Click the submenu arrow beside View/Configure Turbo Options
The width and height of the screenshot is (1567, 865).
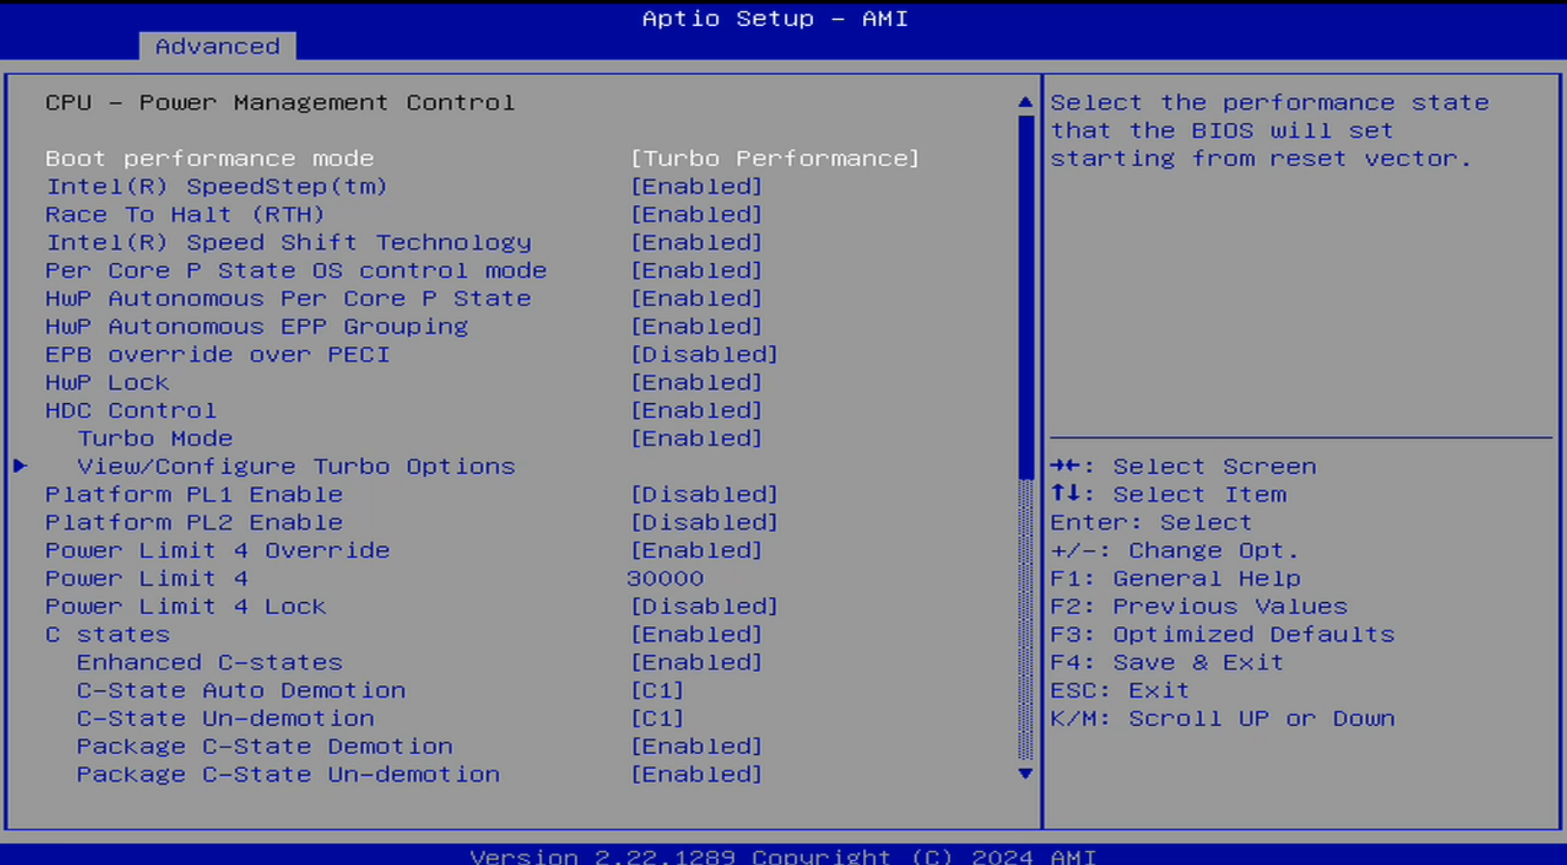pyautogui.click(x=21, y=466)
